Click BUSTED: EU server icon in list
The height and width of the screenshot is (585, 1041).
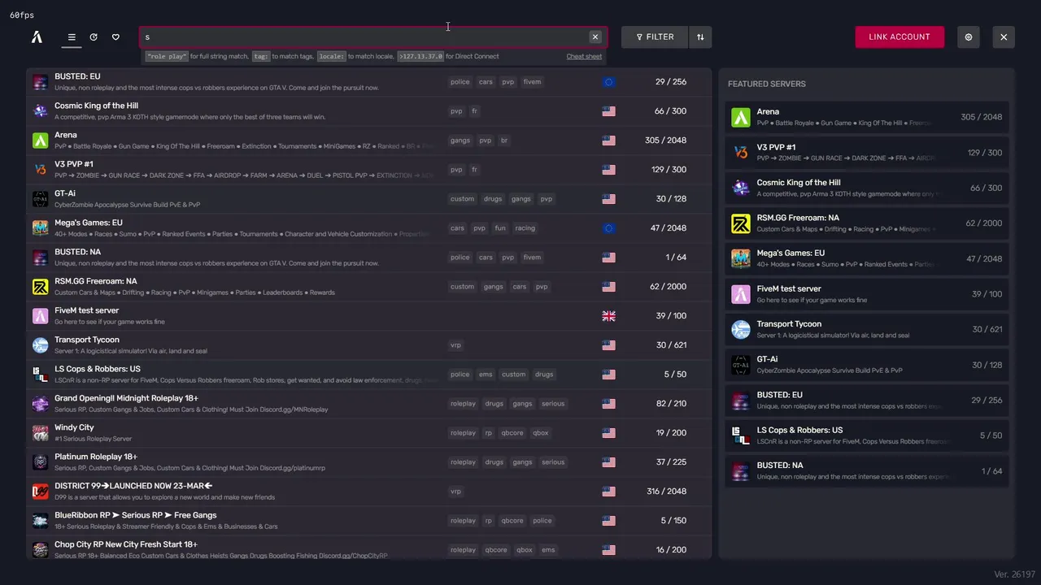40,82
